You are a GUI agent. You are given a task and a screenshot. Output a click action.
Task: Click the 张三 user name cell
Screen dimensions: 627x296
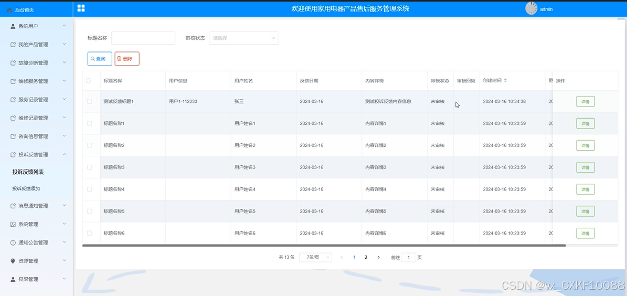(x=239, y=102)
